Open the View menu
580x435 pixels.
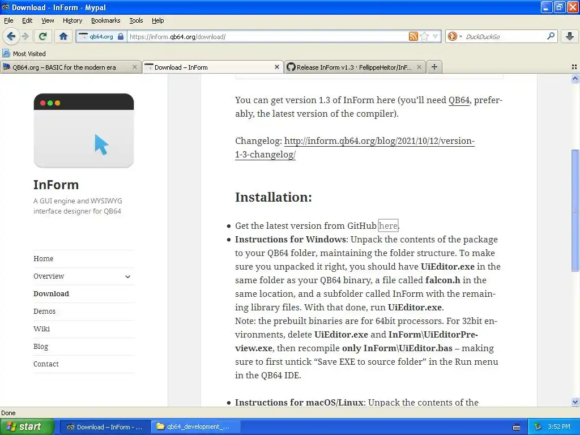(48, 20)
